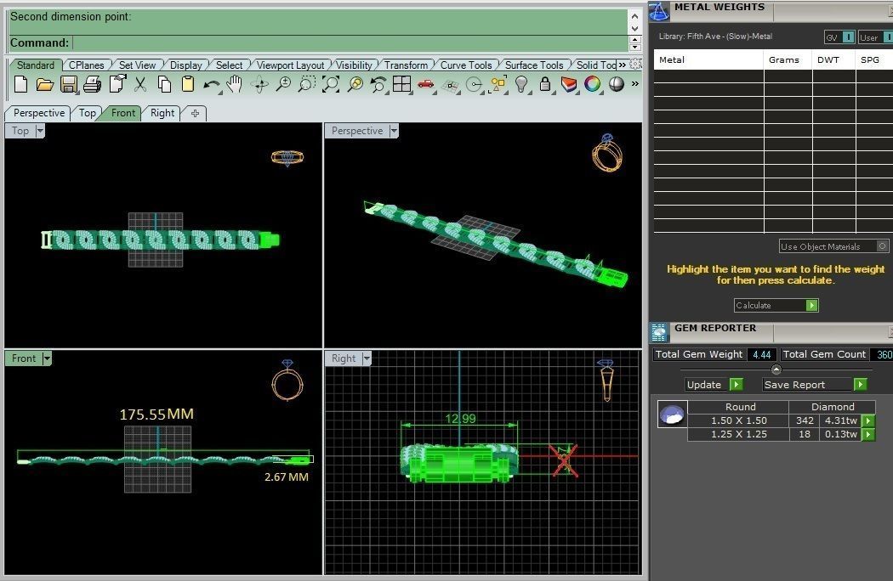This screenshot has width=893, height=581.
Task: Click the Four Viewports layout icon
Action: pyautogui.click(x=401, y=84)
